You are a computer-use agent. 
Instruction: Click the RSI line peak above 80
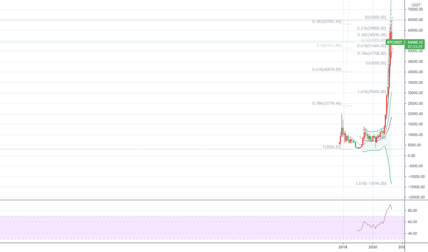click(390, 205)
